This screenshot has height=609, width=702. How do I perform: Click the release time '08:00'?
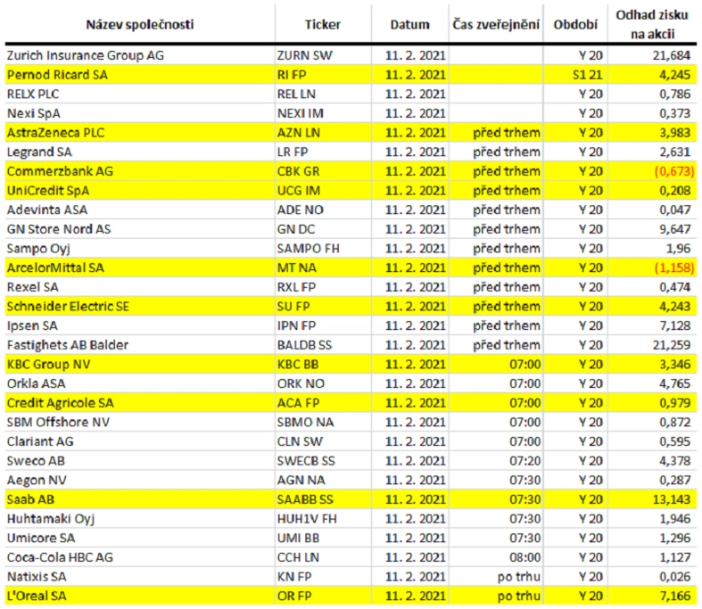point(525,557)
